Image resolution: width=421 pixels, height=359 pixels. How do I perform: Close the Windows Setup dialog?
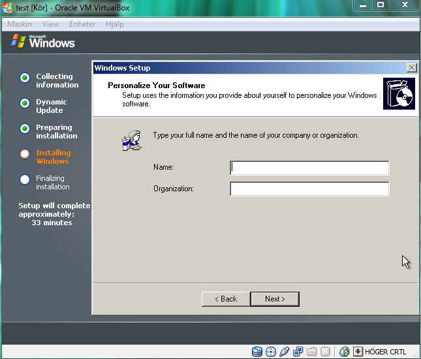pos(412,68)
